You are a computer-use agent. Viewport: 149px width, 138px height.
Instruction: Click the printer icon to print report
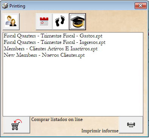click(x=131, y=125)
